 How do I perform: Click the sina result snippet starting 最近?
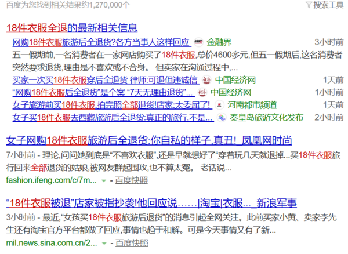pyautogui.click(x=172, y=224)
